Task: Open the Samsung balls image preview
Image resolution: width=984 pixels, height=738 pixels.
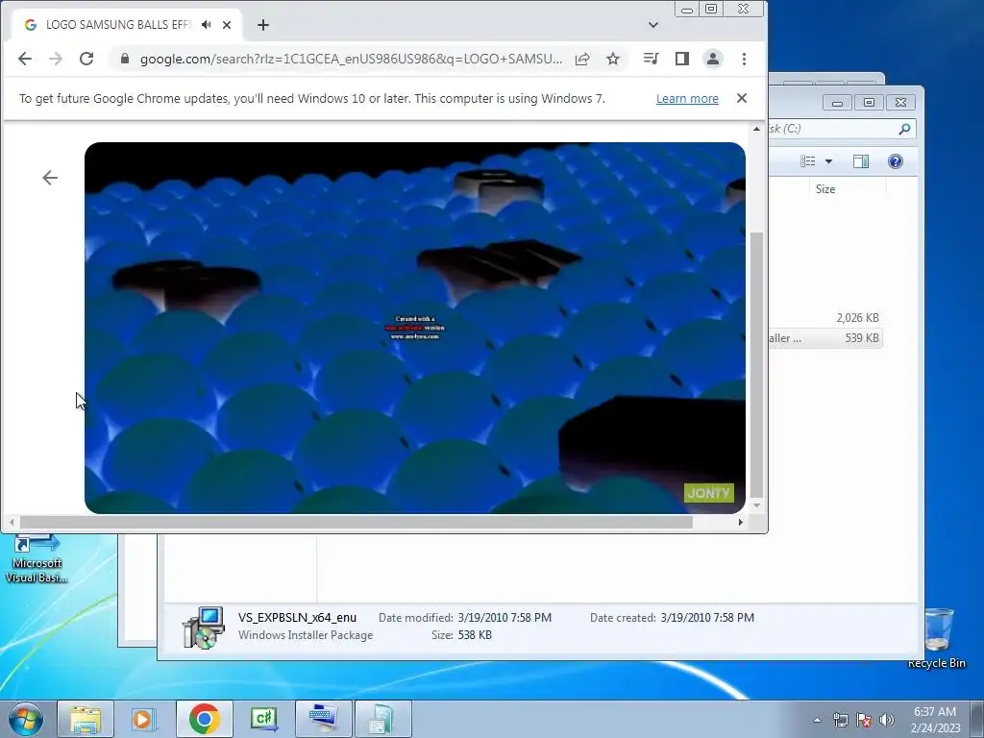Action: (x=415, y=328)
